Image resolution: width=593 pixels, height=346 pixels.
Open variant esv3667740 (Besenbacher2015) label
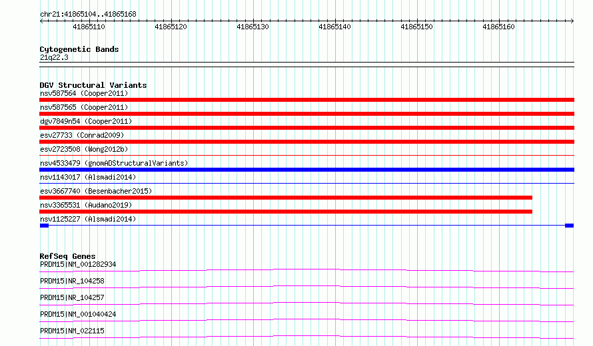coord(96,191)
